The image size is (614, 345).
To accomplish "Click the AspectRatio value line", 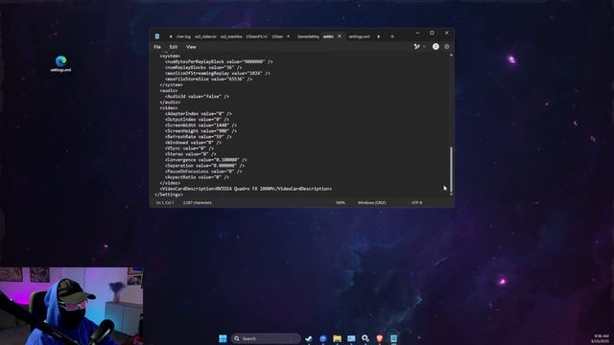I will pos(197,177).
